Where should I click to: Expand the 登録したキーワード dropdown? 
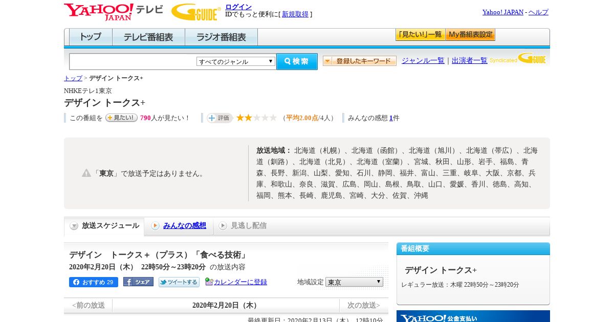tap(360, 61)
